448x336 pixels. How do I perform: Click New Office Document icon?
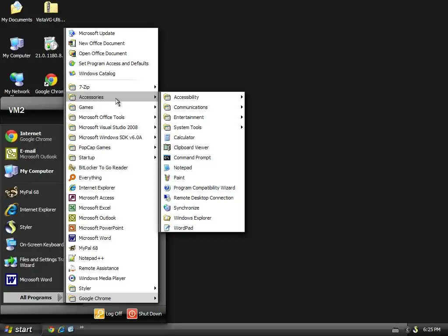72,43
